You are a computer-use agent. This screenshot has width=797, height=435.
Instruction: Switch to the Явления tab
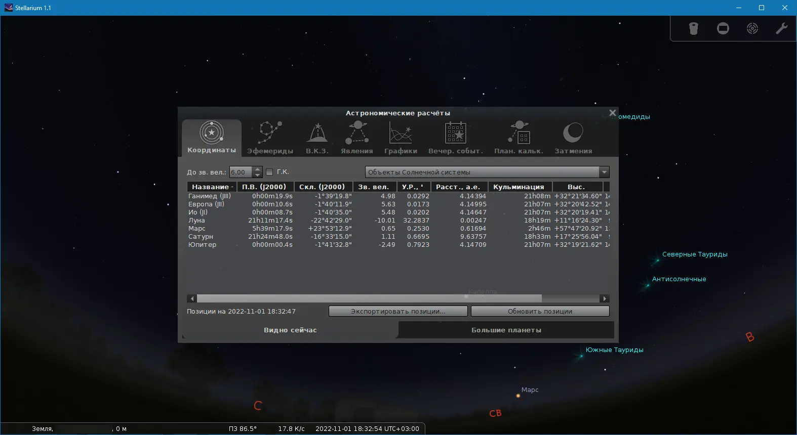[357, 138]
